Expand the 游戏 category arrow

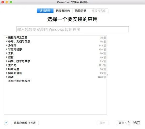point(7,77)
